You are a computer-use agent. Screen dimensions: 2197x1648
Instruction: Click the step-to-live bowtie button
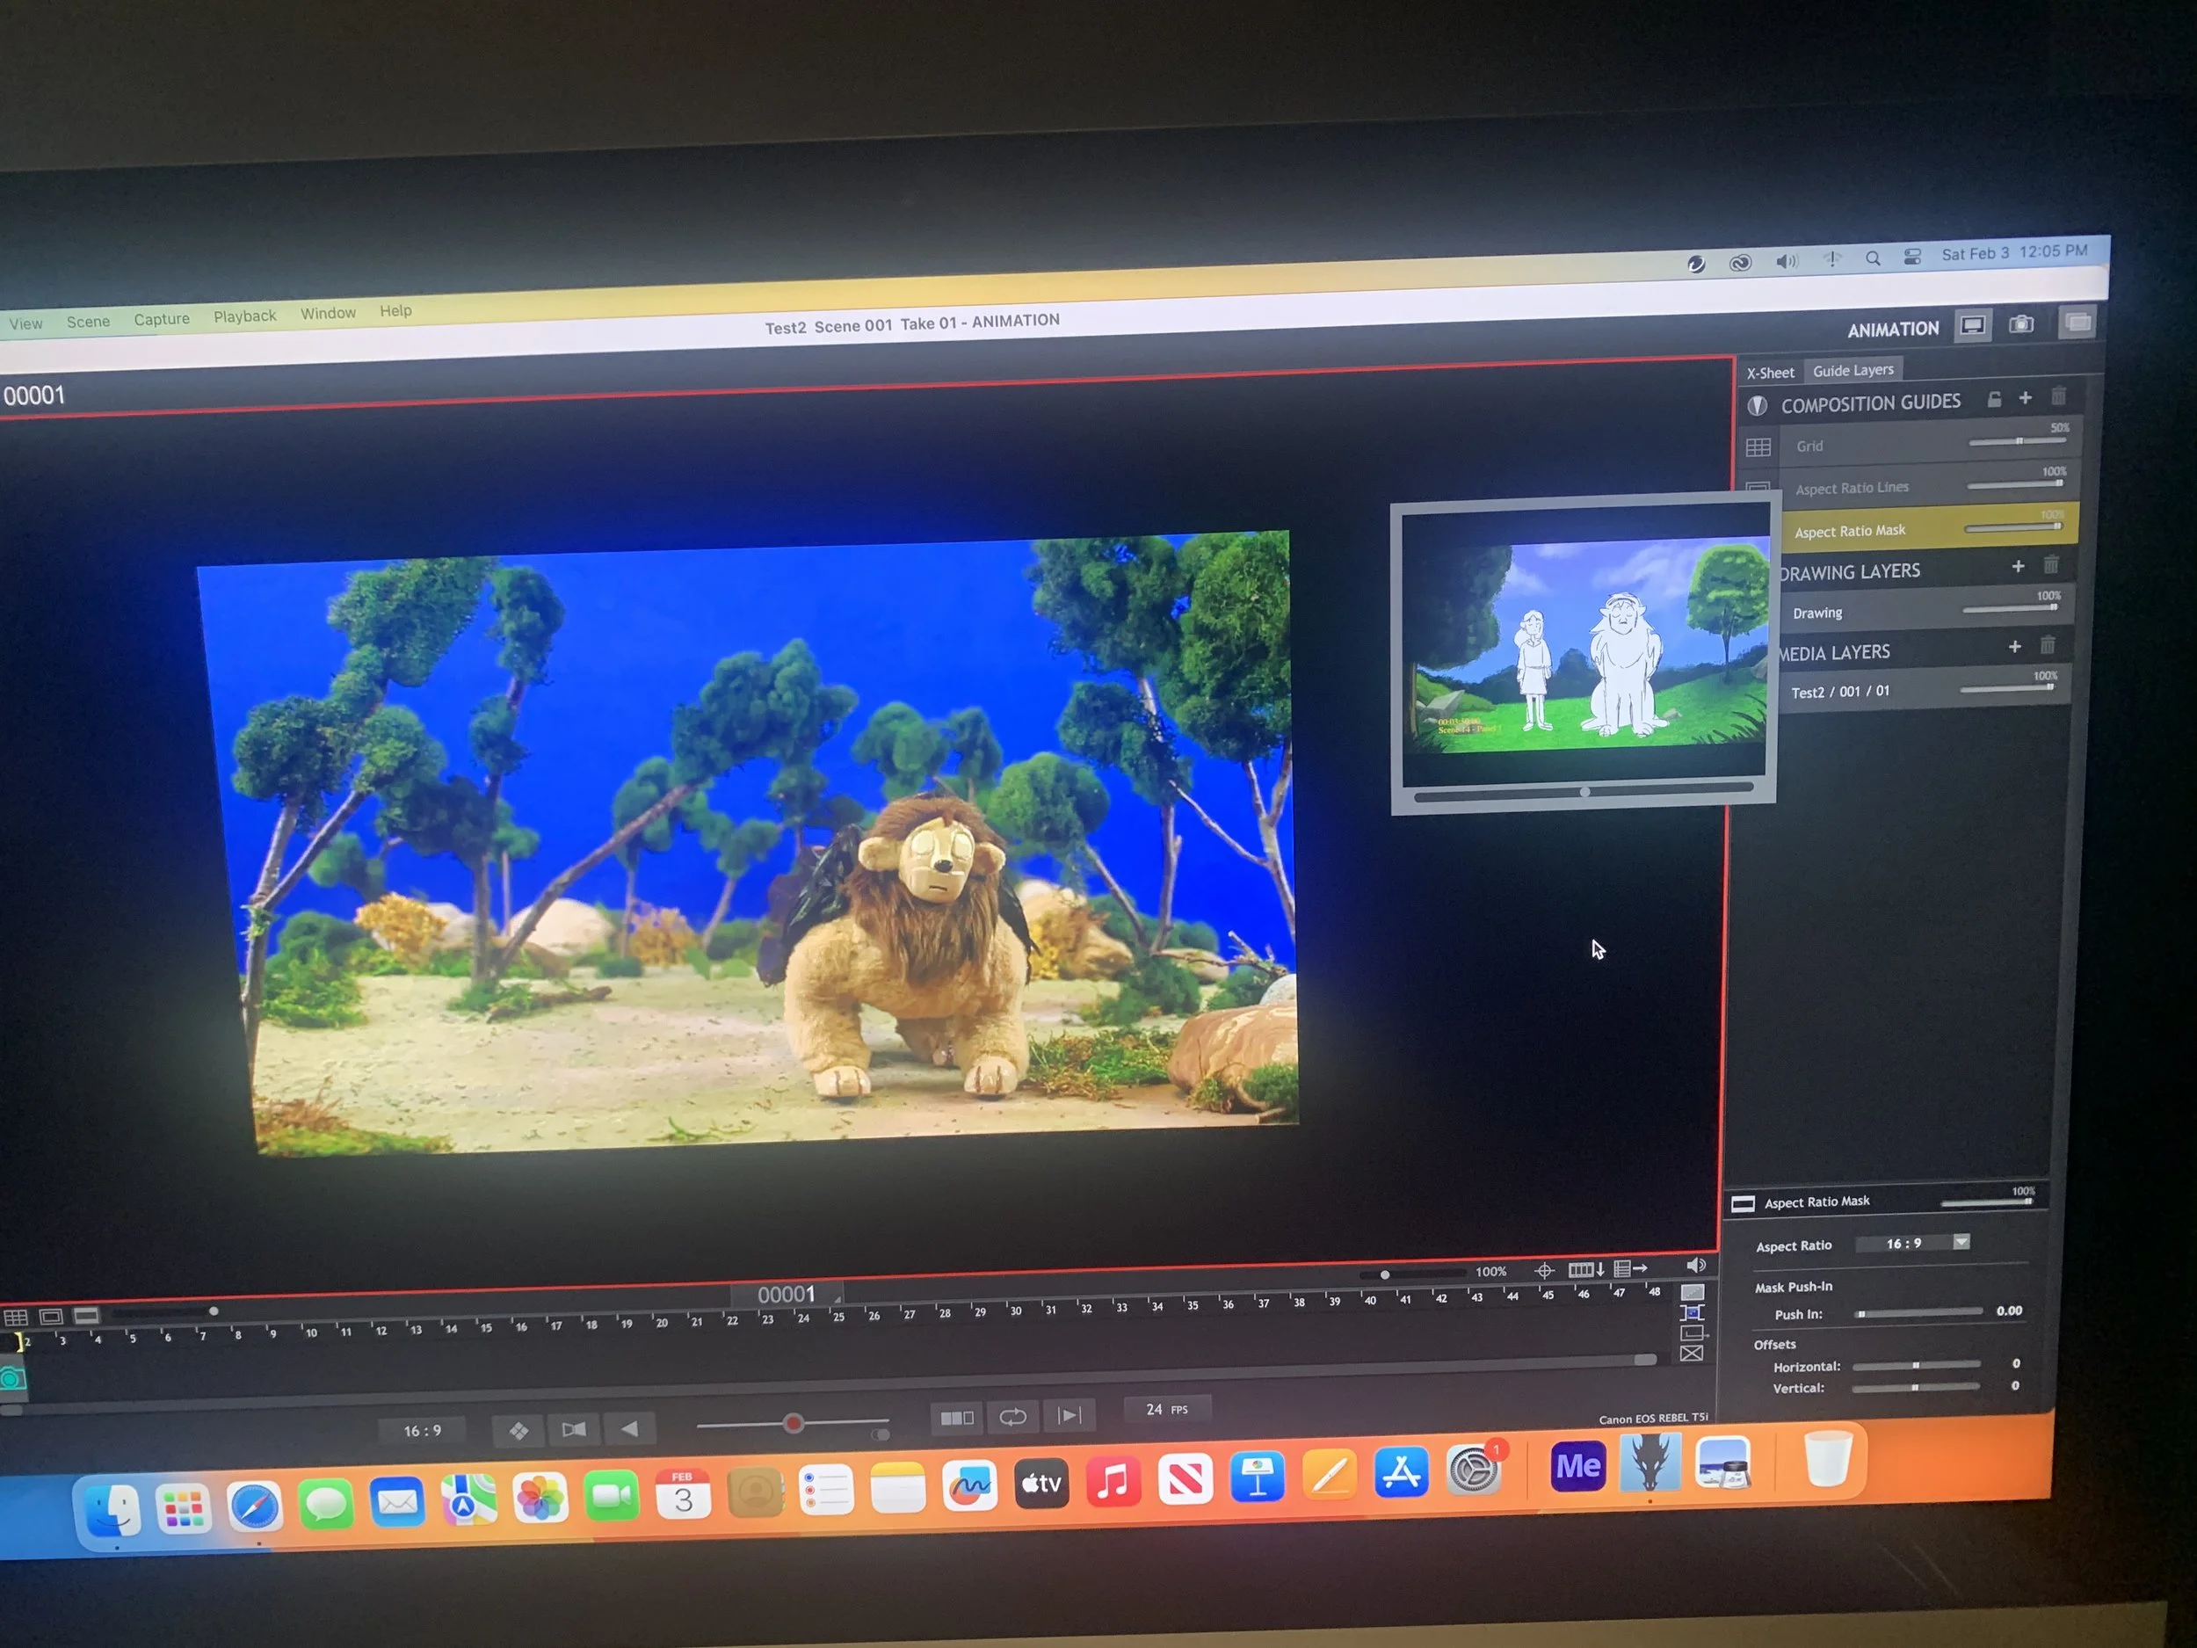(574, 1429)
